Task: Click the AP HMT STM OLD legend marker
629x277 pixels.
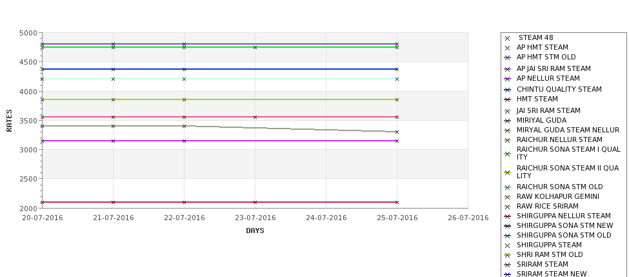Action: (507, 57)
